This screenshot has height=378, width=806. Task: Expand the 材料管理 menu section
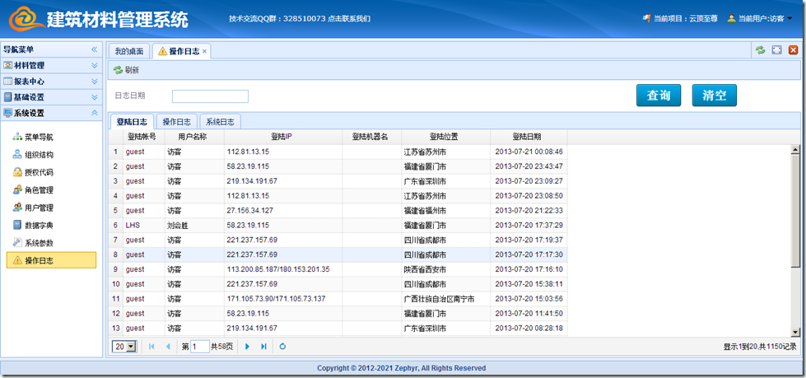(x=51, y=65)
